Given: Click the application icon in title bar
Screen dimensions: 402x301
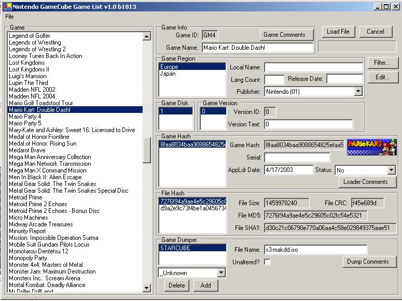Looking at the screenshot, I should 5,6.
